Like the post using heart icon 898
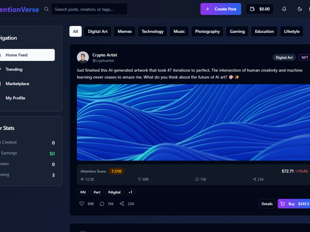 [x=82, y=204]
